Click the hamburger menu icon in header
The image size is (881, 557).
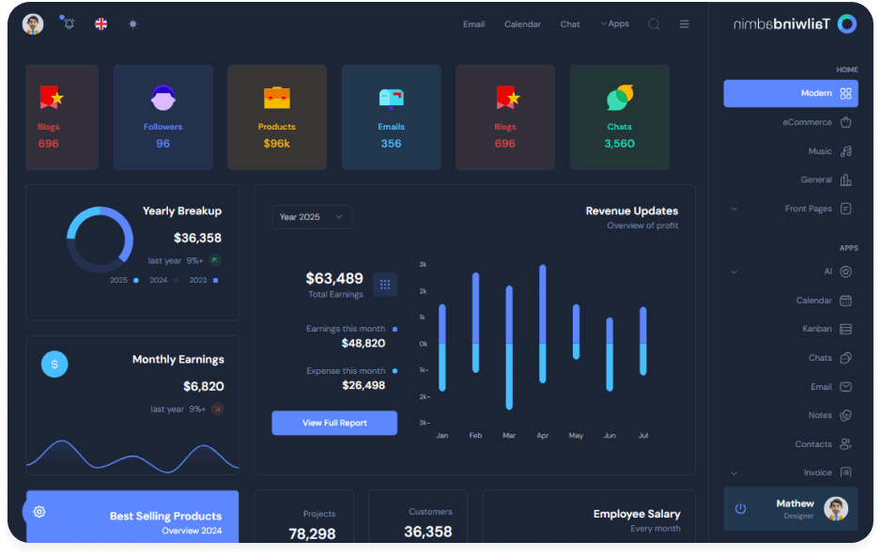click(x=684, y=24)
